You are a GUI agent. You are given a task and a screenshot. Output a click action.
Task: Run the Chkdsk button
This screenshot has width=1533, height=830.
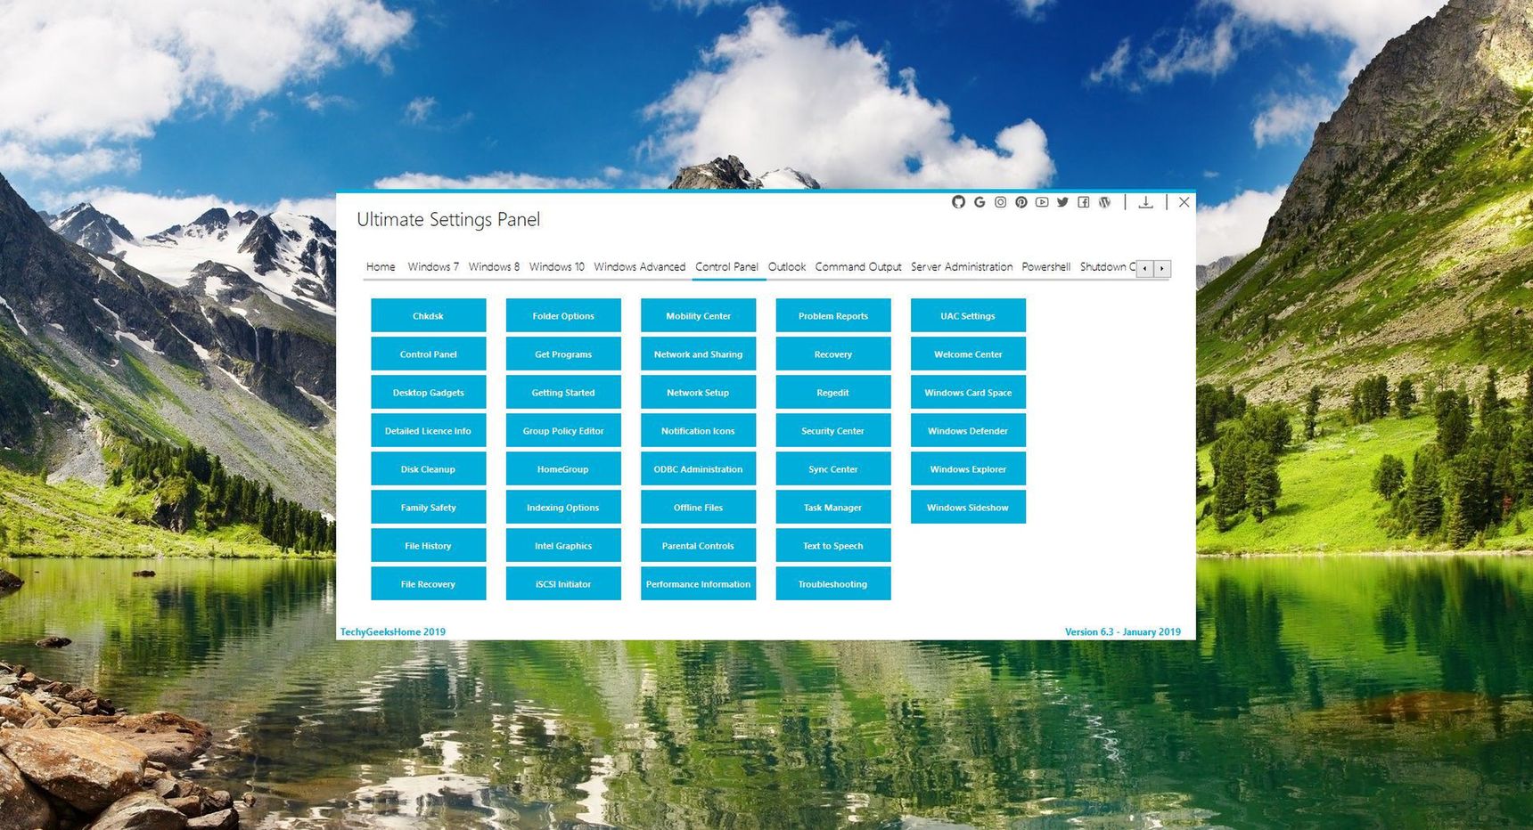[x=429, y=315]
